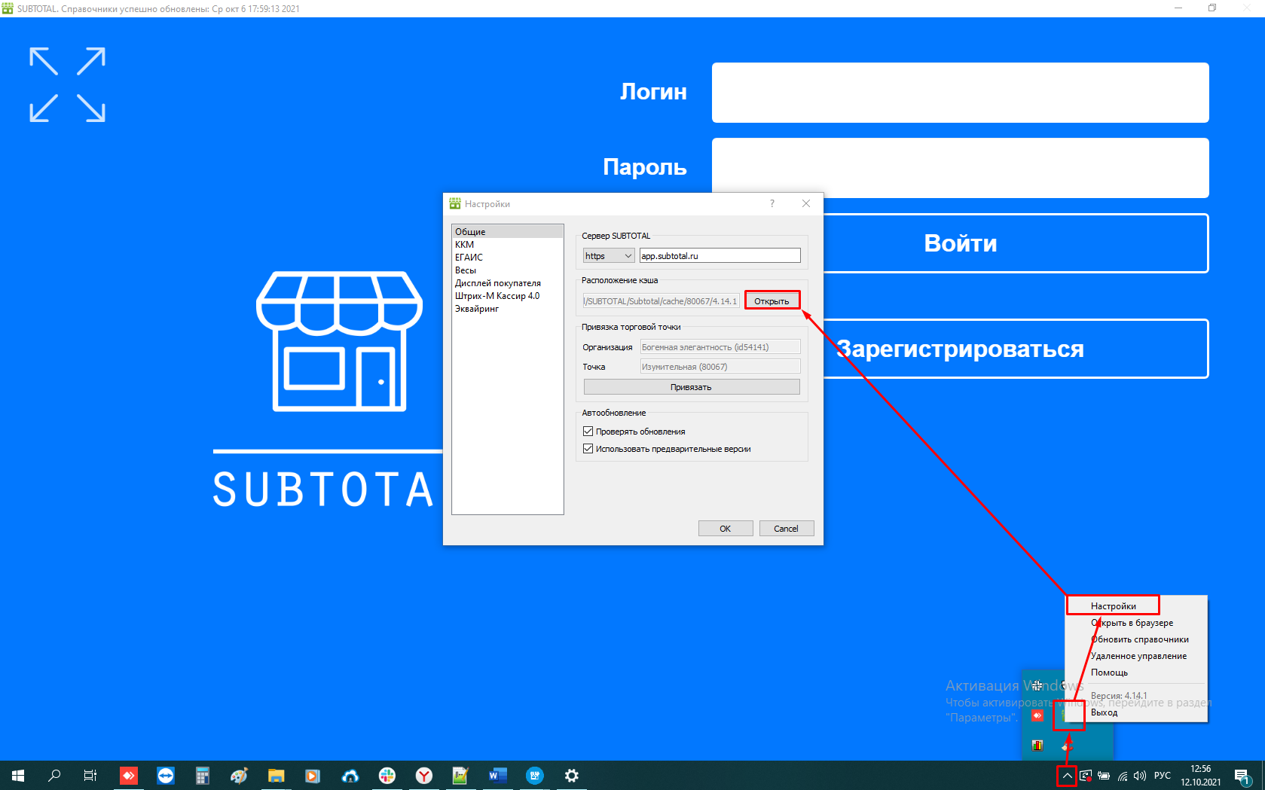Click the network Wi-Fi tray icon
Viewport: 1265px width, 790px height.
coord(1122,776)
